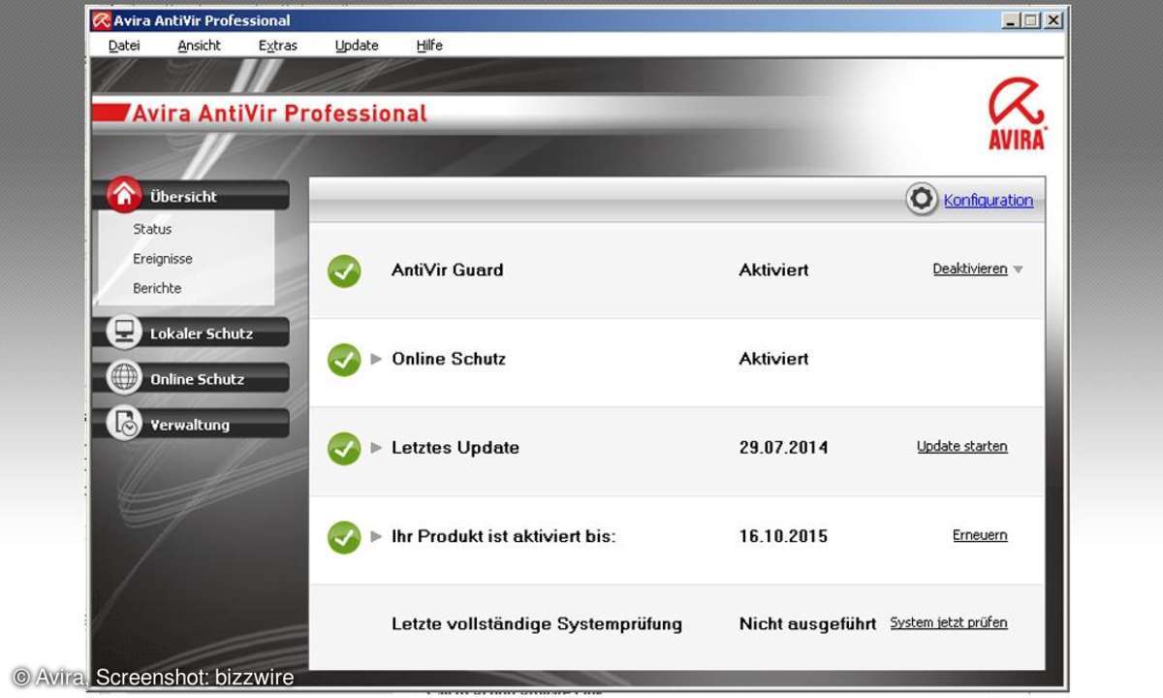Select the Online Schutz sidebar section
The height and width of the screenshot is (698, 1163).
(192, 378)
